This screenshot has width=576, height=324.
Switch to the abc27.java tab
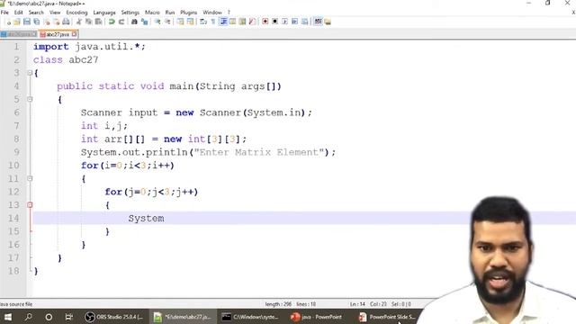(58, 34)
